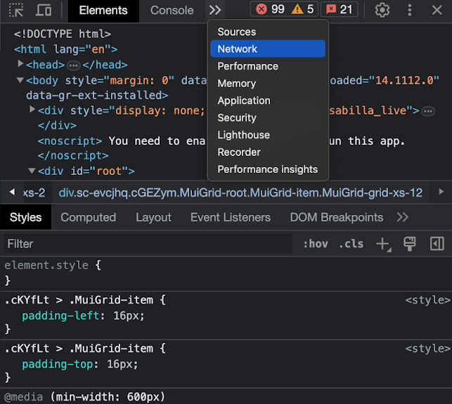The height and width of the screenshot is (404, 452).
Task: Click the rendering paintbrush icon
Action: tap(409, 244)
